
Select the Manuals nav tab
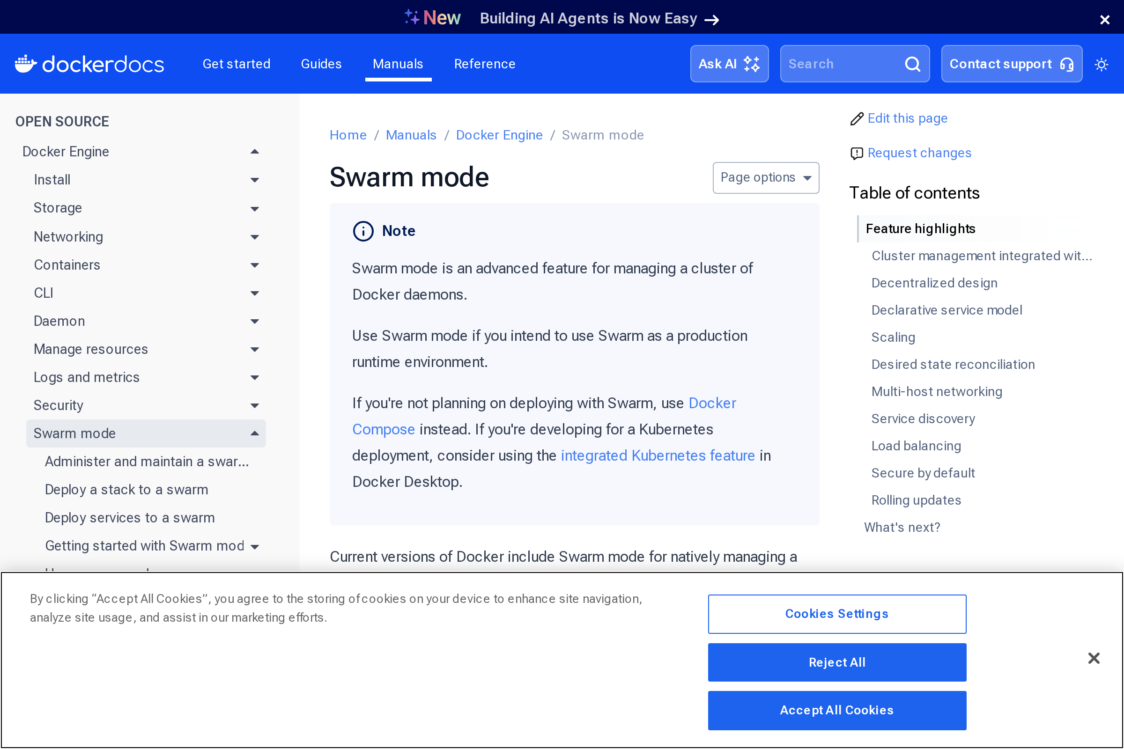point(398,64)
